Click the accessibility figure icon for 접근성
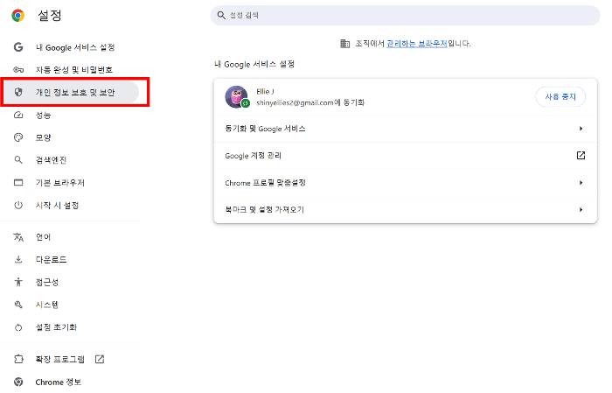Image resolution: width=612 pixels, height=393 pixels. (x=18, y=282)
